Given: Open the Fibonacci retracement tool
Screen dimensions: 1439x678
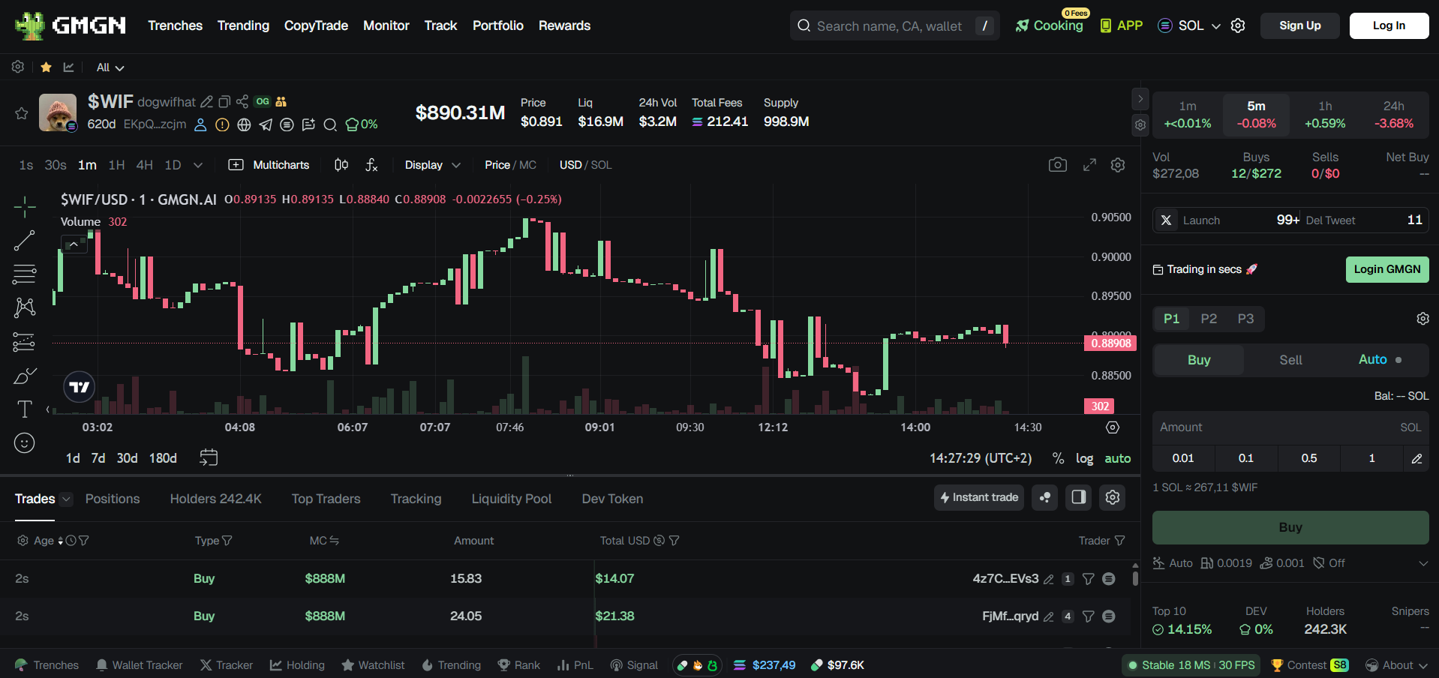Looking at the screenshot, I should click(x=24, y=274).
